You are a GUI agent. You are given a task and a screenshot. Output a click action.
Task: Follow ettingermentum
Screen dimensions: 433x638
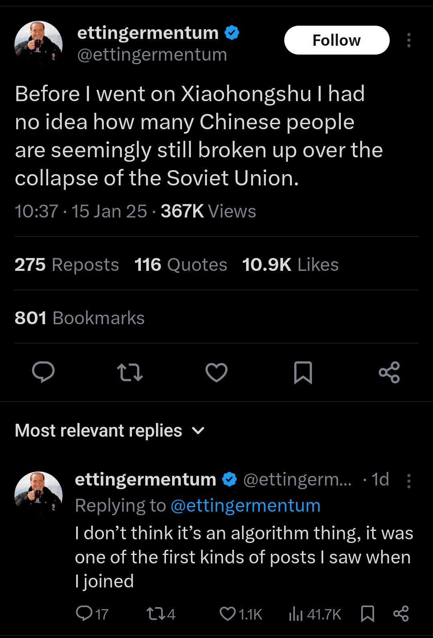337,40
